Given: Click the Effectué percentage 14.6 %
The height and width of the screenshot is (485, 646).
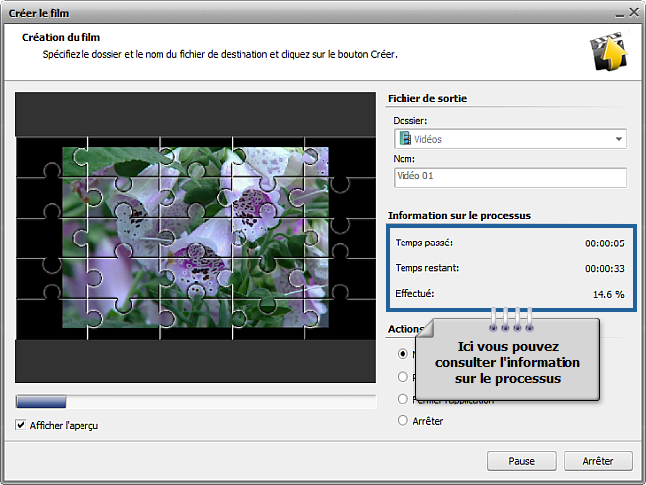Looking at the screenshot, I should pos(607,294).
